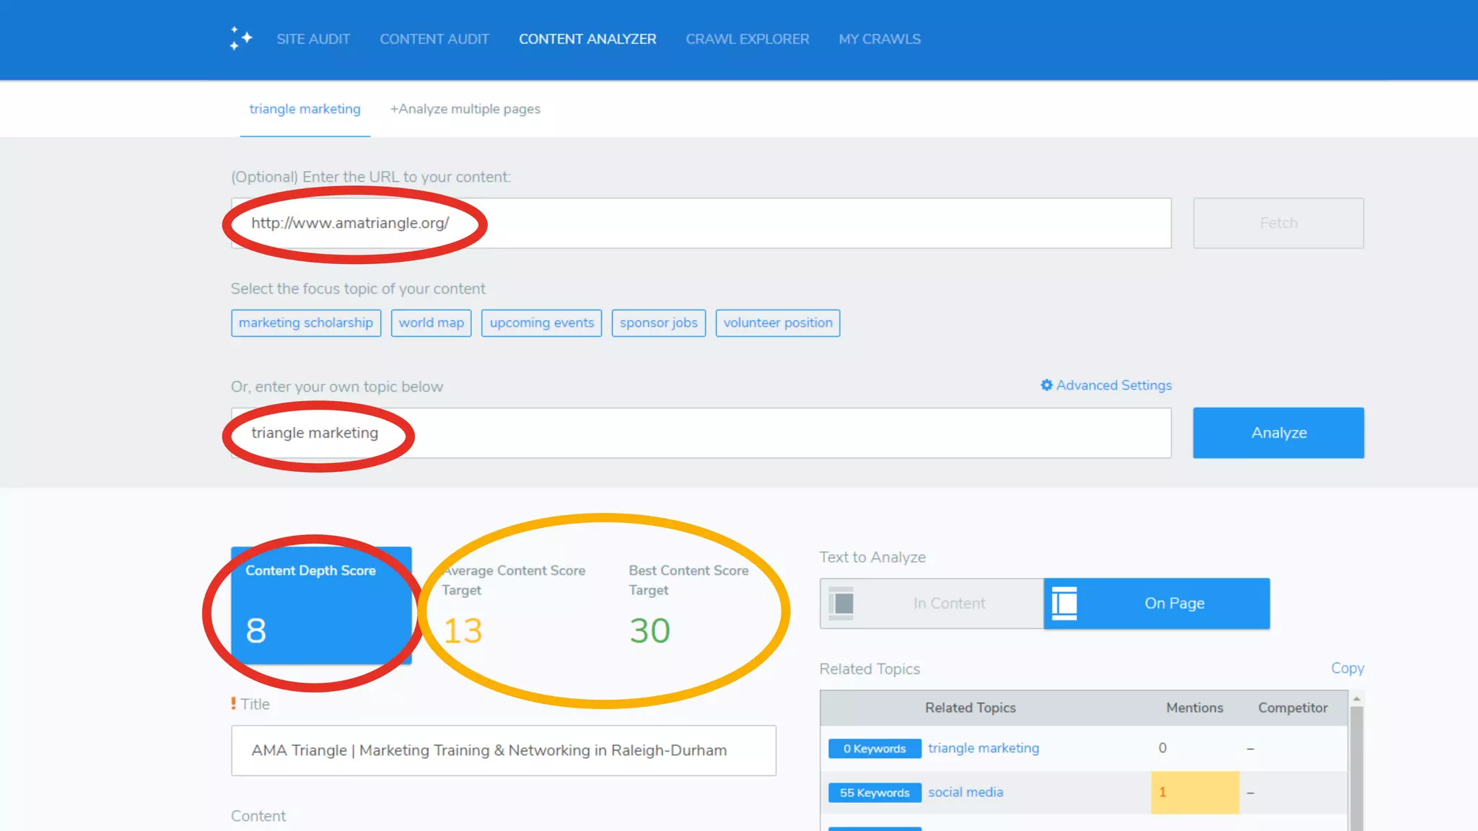Click the Advanced Settings gear icon

pyautogui.click(x=1046, y=385)
